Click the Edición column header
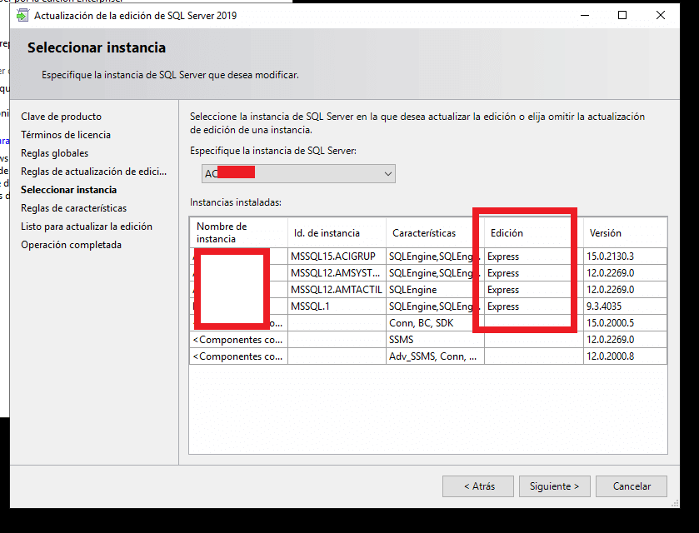Viewport: 699px width, 533px height. (x=534, y=232)
